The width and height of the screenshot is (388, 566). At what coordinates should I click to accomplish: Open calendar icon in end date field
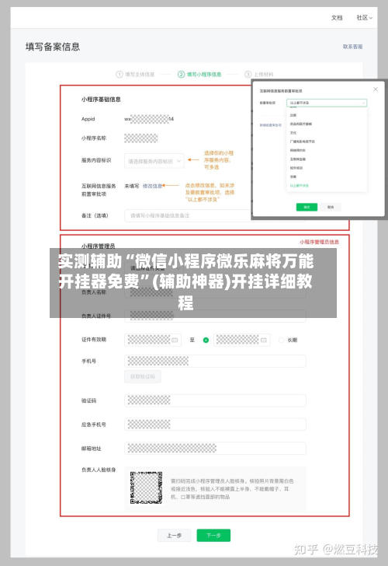[x=264, y=340]
